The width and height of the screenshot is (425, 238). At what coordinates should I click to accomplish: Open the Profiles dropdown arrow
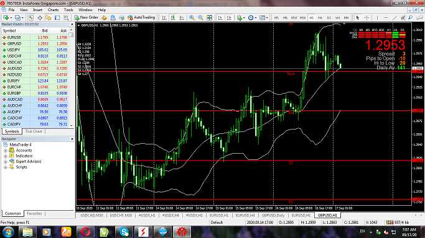(x=22, y=18)
